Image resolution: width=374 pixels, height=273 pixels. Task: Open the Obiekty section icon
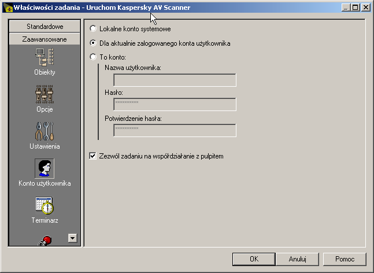[x=45, y=57]
